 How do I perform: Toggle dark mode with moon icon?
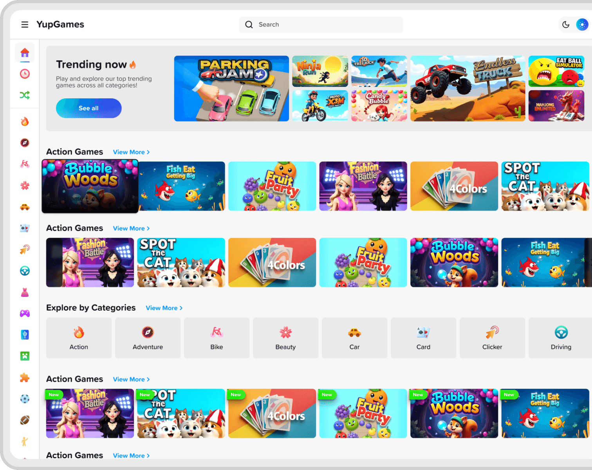coord(566,25)
